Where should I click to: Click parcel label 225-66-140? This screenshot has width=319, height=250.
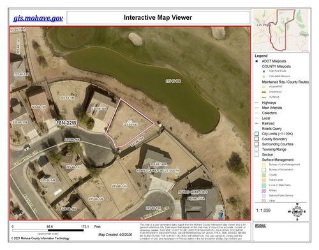[x=68, y=98]
